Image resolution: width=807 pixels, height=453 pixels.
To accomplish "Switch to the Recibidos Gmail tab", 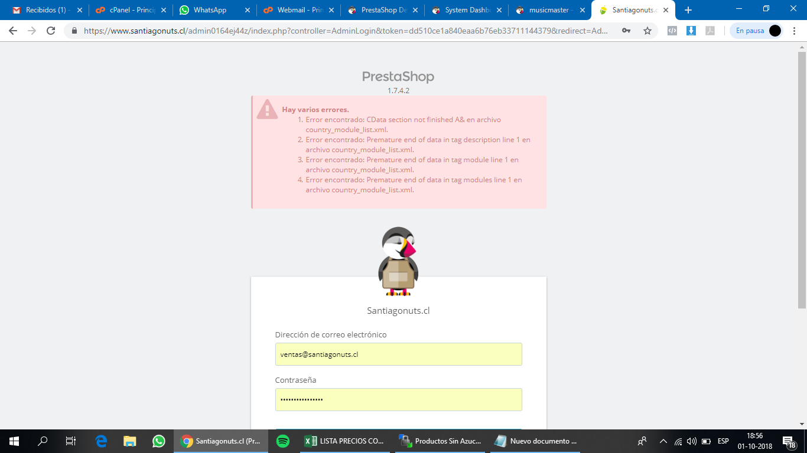I will coord(46,10).
